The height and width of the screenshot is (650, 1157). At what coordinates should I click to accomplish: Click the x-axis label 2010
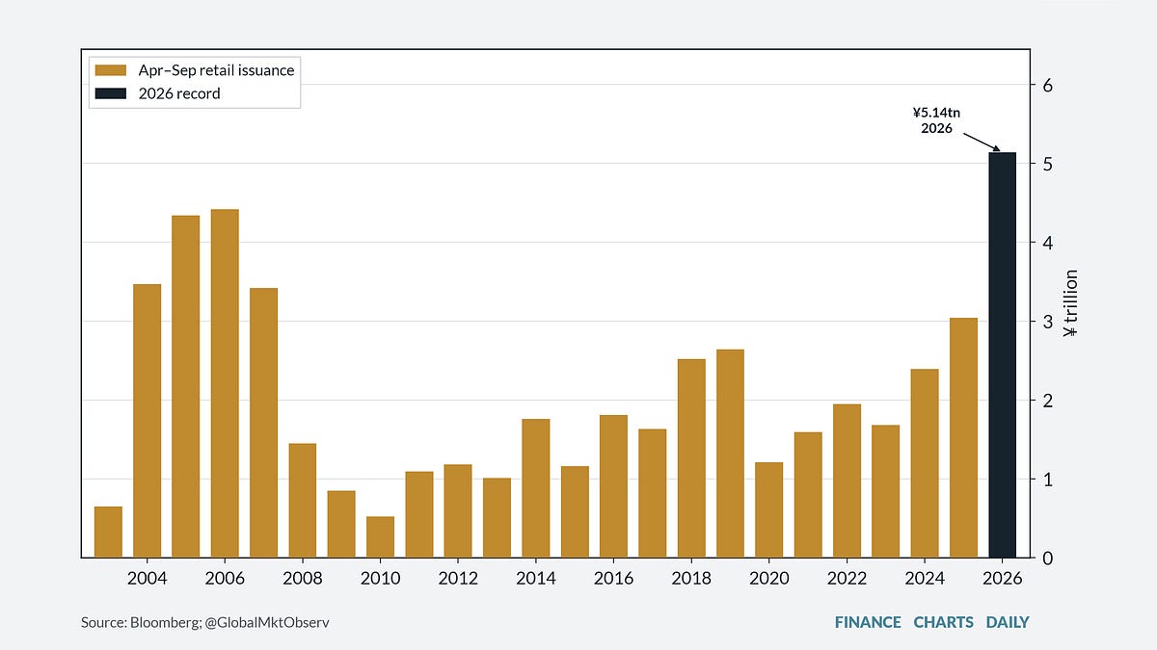(380, 578)
